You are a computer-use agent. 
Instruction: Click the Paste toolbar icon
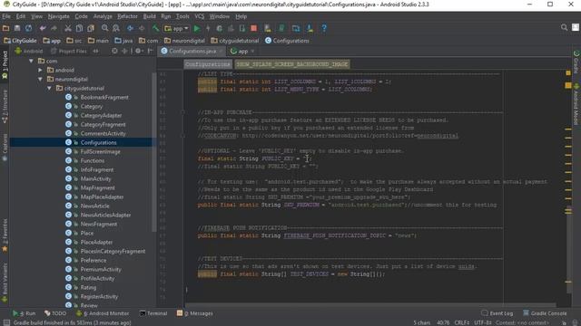[91, 28]
